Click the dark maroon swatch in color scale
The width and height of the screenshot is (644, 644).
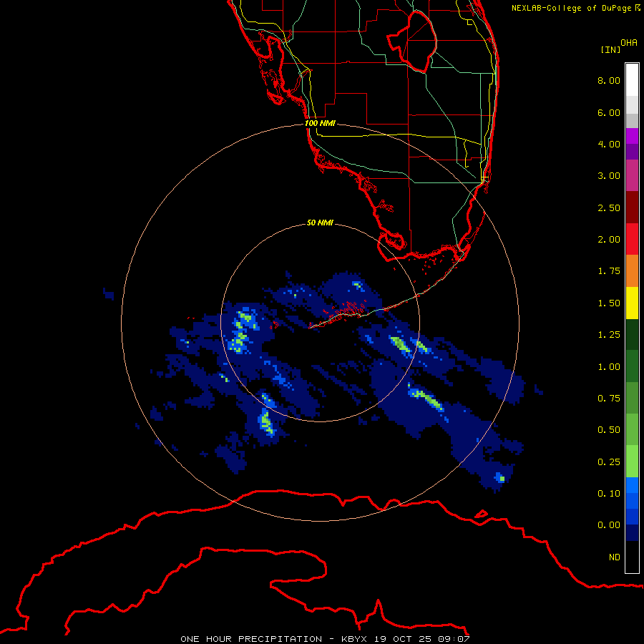pos(632,208)
